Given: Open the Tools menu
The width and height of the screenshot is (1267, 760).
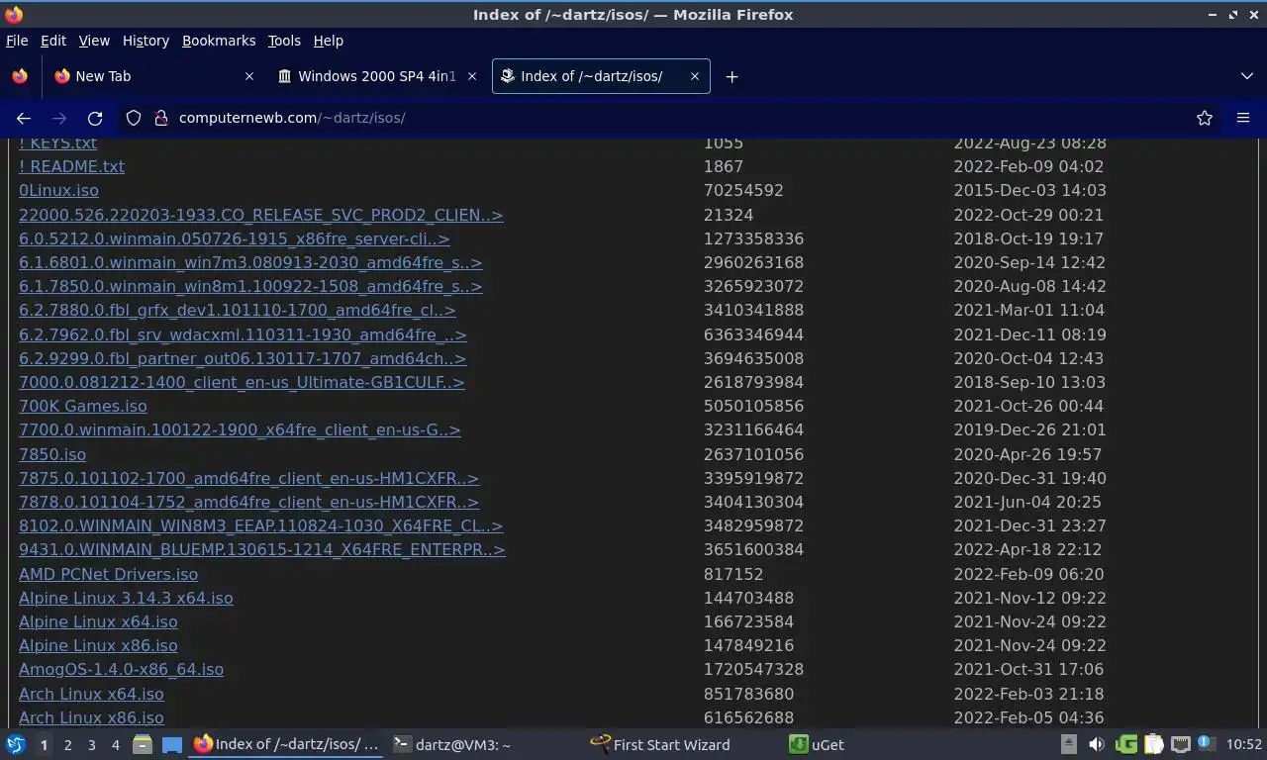Looking at the screenshot, I should (x=284, y=41).
